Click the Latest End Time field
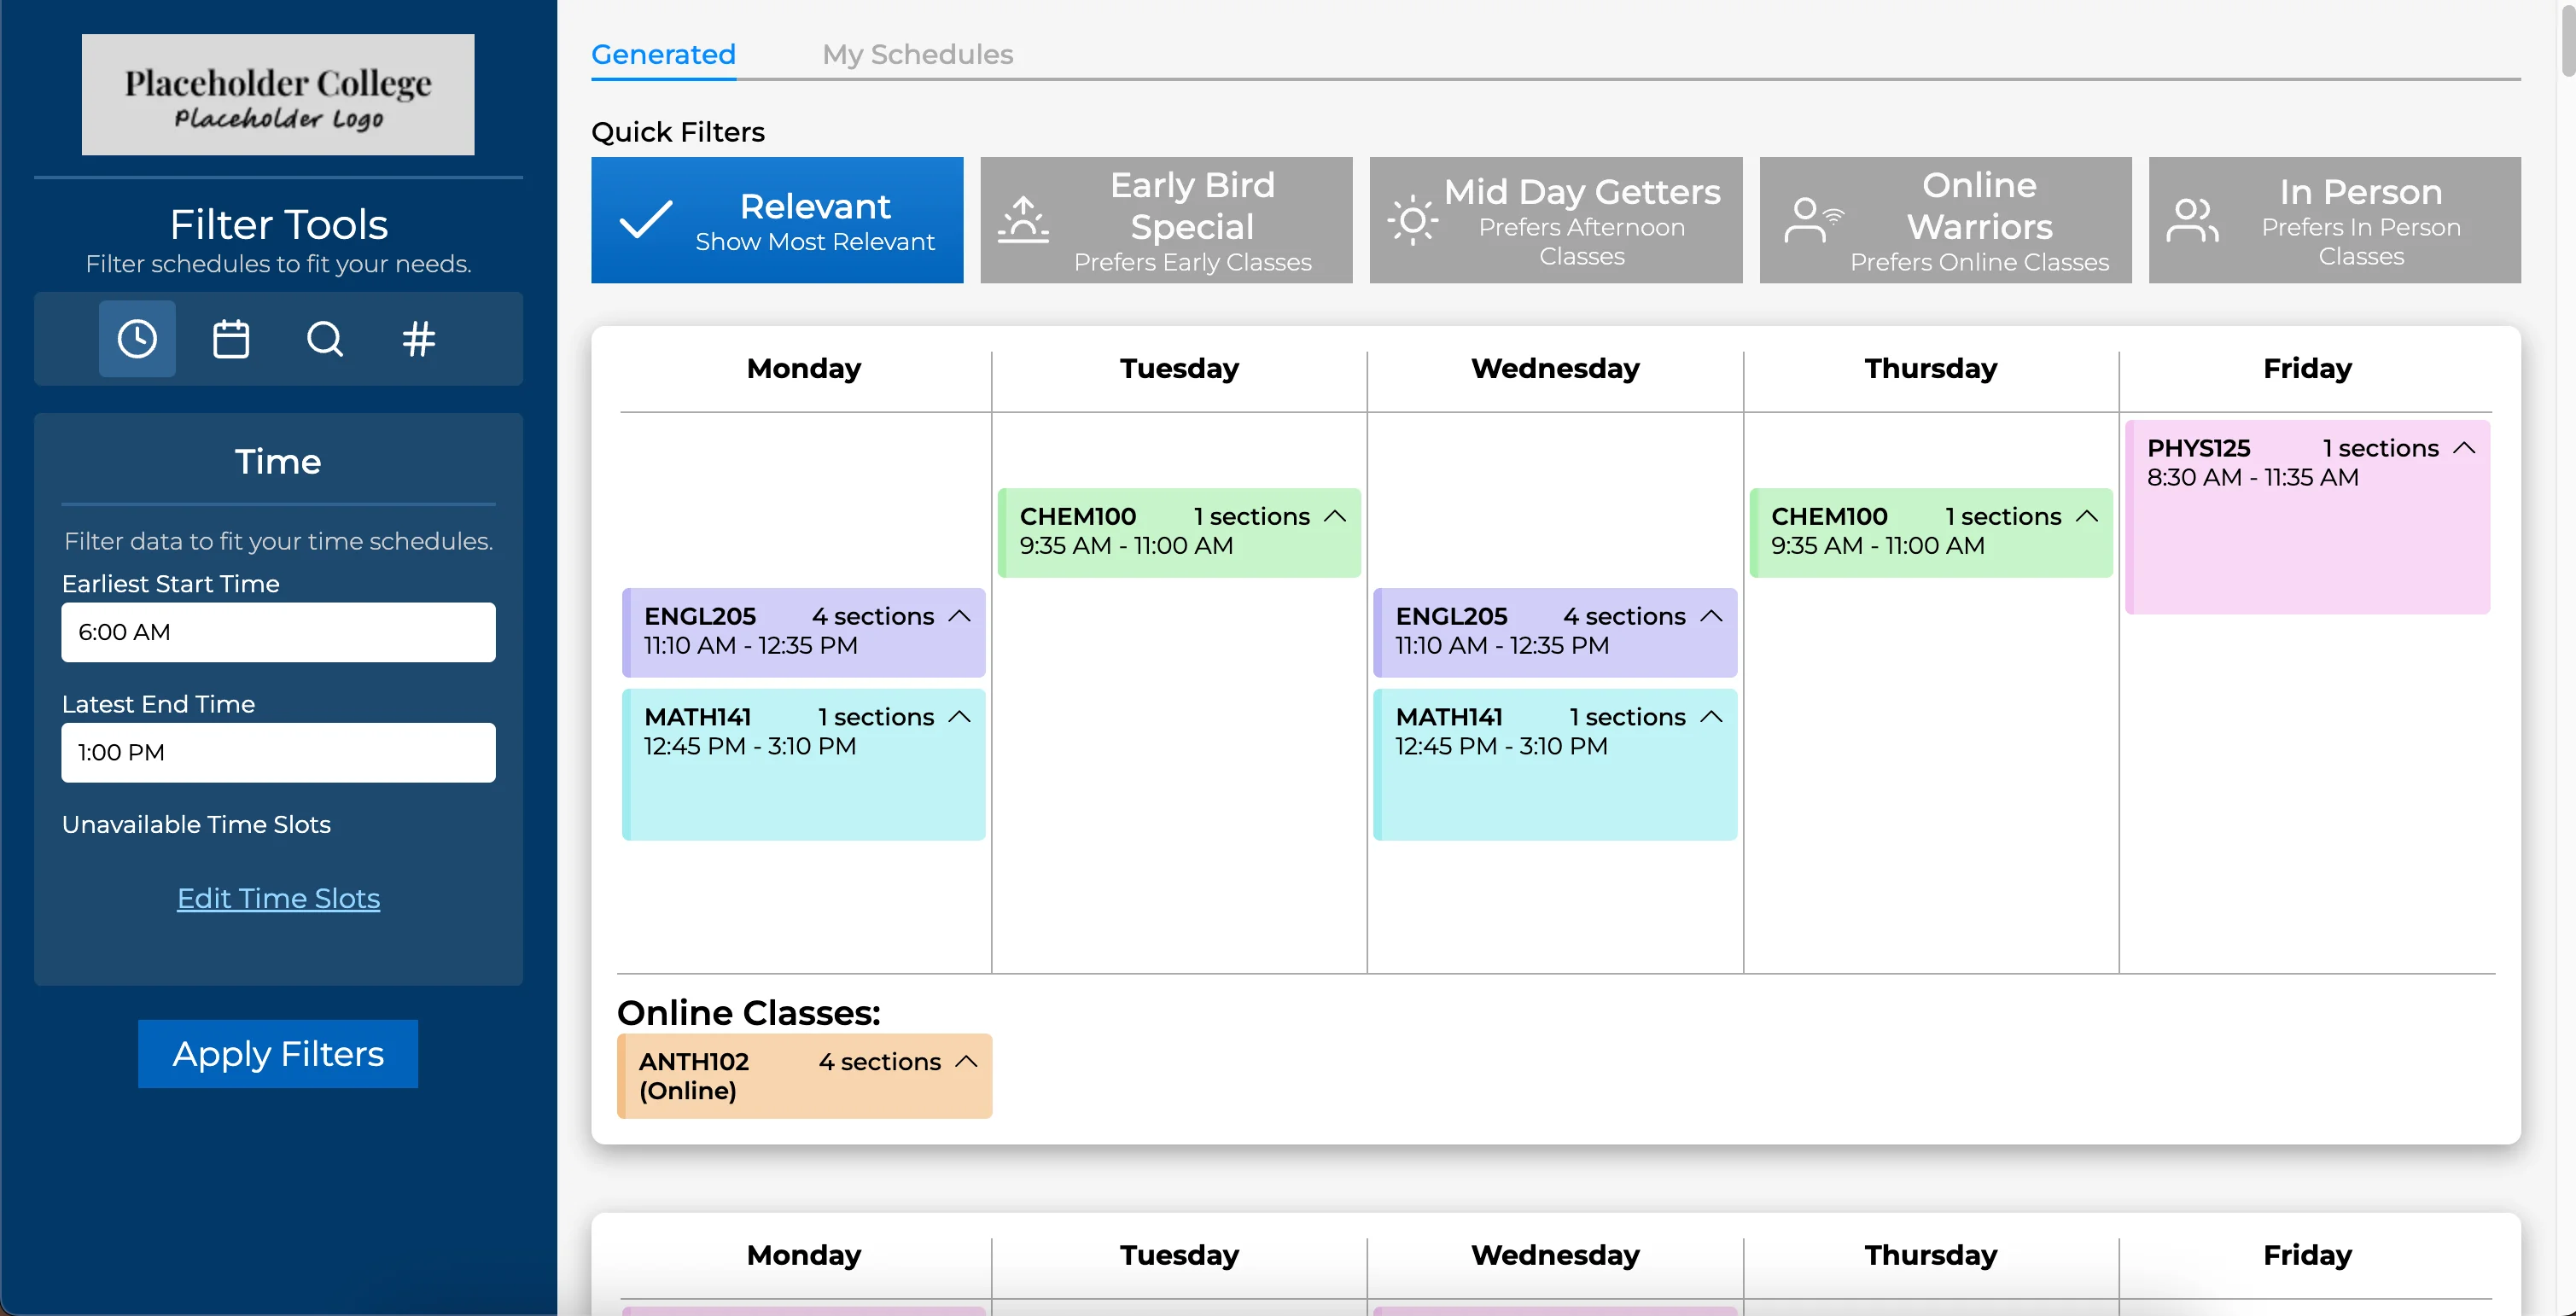This screenshot has height=1316, width=2576. point(278,752)
